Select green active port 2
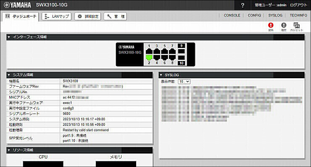Image resolution: width=311 pixels, height=167 pixels. click(x=149, y=58)
